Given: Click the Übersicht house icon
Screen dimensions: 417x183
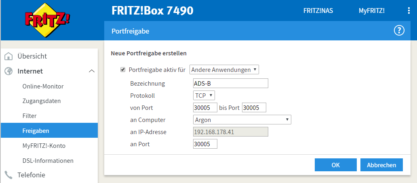Looking at the screenshot, I should [x=9, y=57].
